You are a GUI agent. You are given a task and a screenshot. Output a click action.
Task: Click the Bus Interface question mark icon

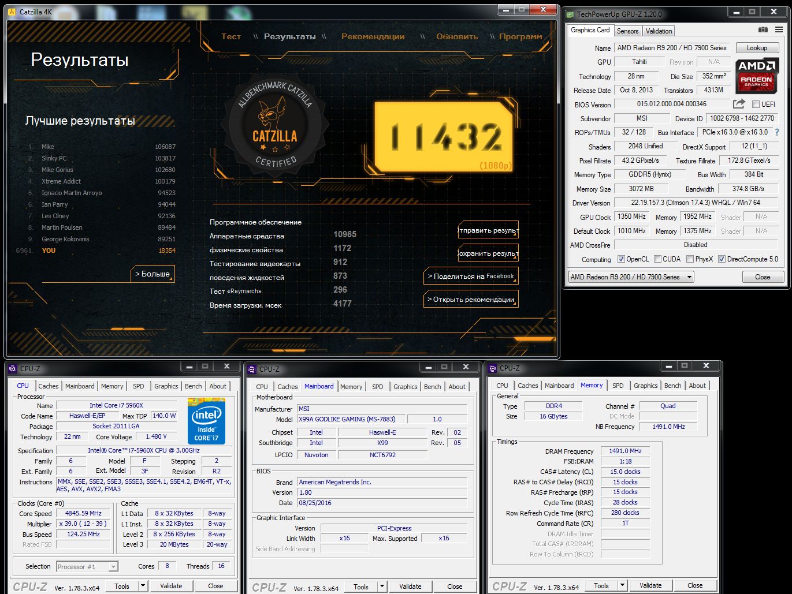(777, 132)
